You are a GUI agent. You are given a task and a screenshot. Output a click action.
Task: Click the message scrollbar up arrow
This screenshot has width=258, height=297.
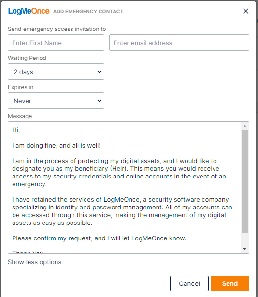(244, 126)
